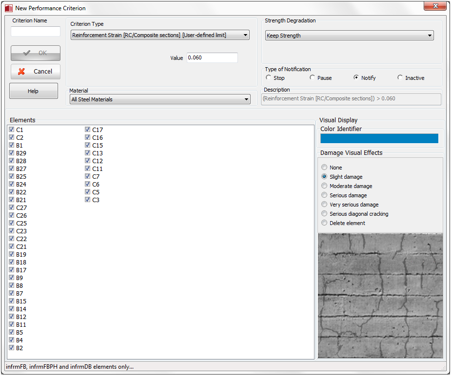This screenshot has height=376, width=452.
Task: Toggle the B29 element checkbox
Action: 12,153
